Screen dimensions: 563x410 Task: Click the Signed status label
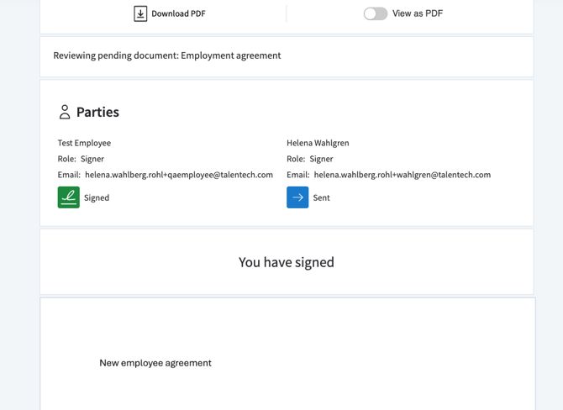tap(97, 198)
